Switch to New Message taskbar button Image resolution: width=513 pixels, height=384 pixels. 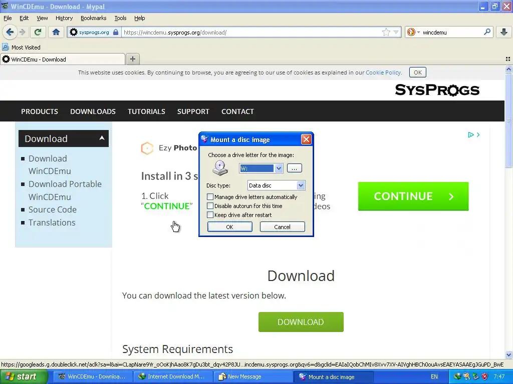pos(253,376)
